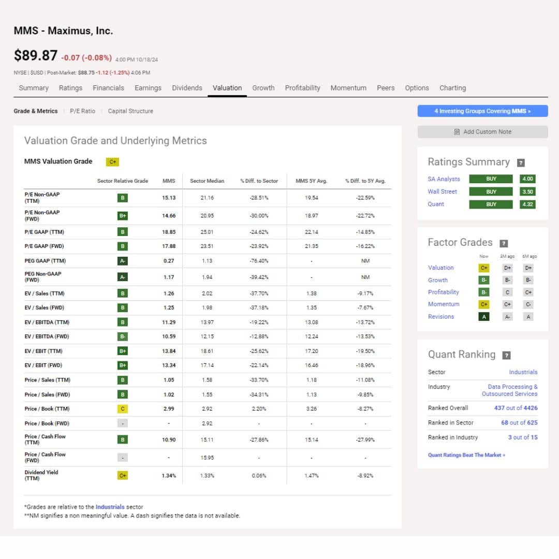559x559 pixels.
Task: Click grade badge for P/E GAAP (TTM)
Action: point(122,232)
